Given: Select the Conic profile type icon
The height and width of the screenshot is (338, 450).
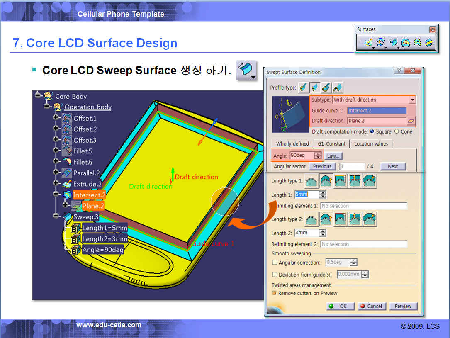Looking at the screenshot, I should pyautogui.click(x=337, y=88).
